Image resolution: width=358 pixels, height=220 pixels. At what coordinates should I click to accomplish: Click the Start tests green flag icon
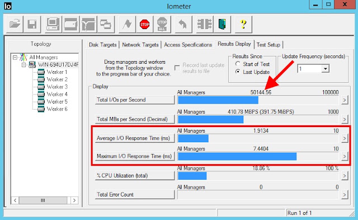127,24
